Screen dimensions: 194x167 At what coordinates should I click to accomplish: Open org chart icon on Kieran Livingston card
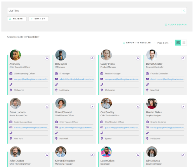tap(92, 155)
